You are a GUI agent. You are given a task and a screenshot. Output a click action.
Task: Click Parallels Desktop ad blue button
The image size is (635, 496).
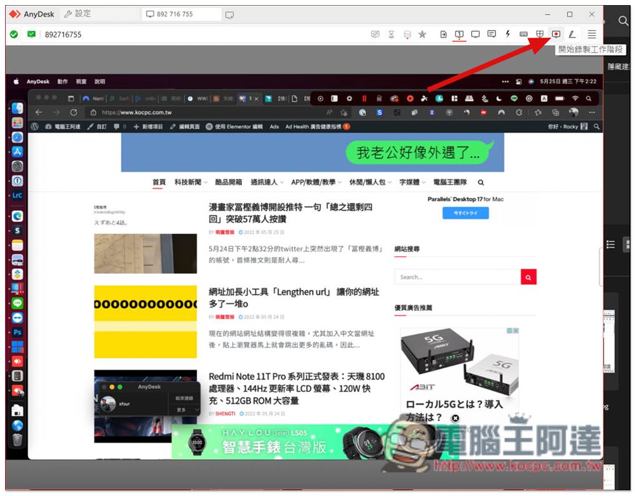point(465,213)
